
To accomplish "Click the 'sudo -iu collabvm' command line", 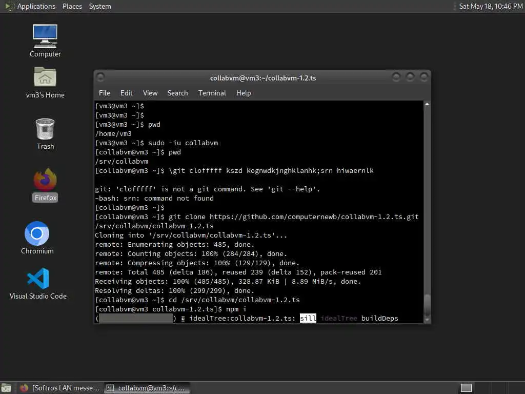I will (x=157, y=143).
